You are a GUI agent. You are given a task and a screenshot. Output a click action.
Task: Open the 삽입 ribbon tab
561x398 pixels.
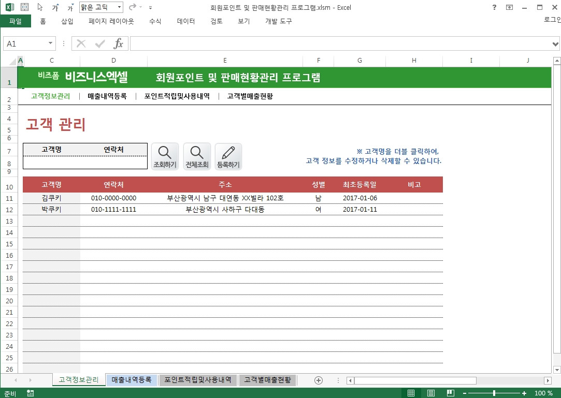(67, 21)
